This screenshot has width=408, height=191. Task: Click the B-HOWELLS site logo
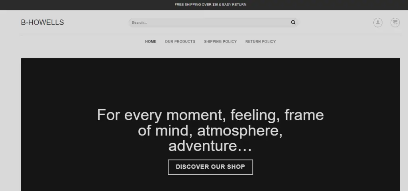[42, 23]
